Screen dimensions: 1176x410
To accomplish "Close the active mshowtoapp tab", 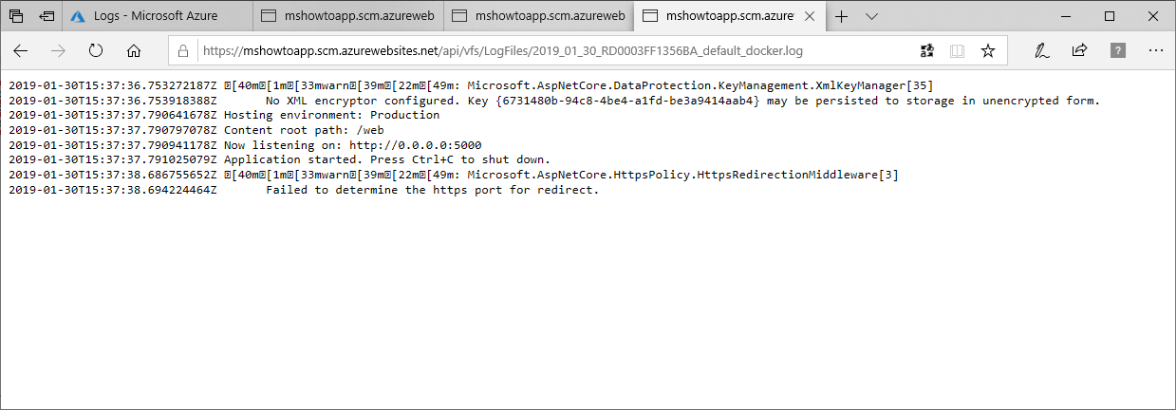I will pos(810,16).
